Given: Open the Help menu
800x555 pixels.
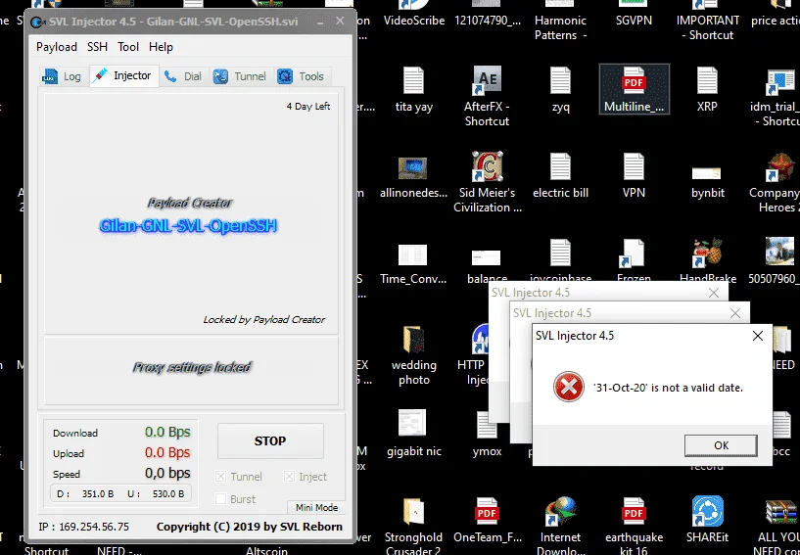Looking at the screenshot, I should point(161,47).
